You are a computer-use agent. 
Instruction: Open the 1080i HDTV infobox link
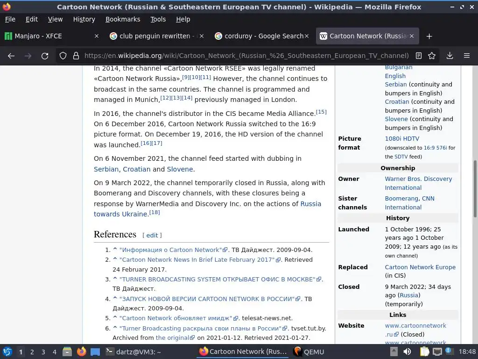(x=402, y=138)
